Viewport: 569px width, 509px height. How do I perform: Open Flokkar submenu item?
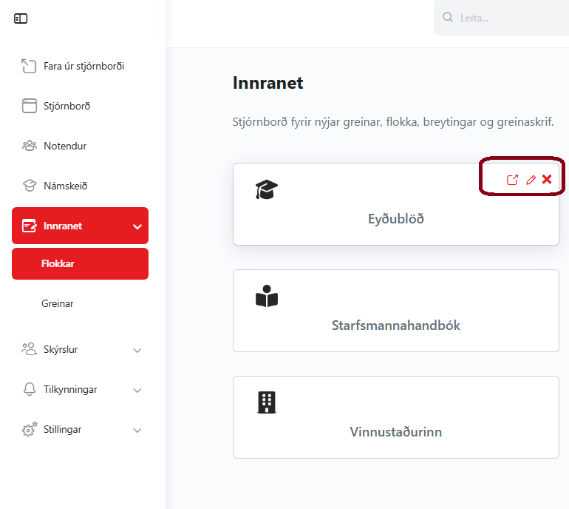80,263
